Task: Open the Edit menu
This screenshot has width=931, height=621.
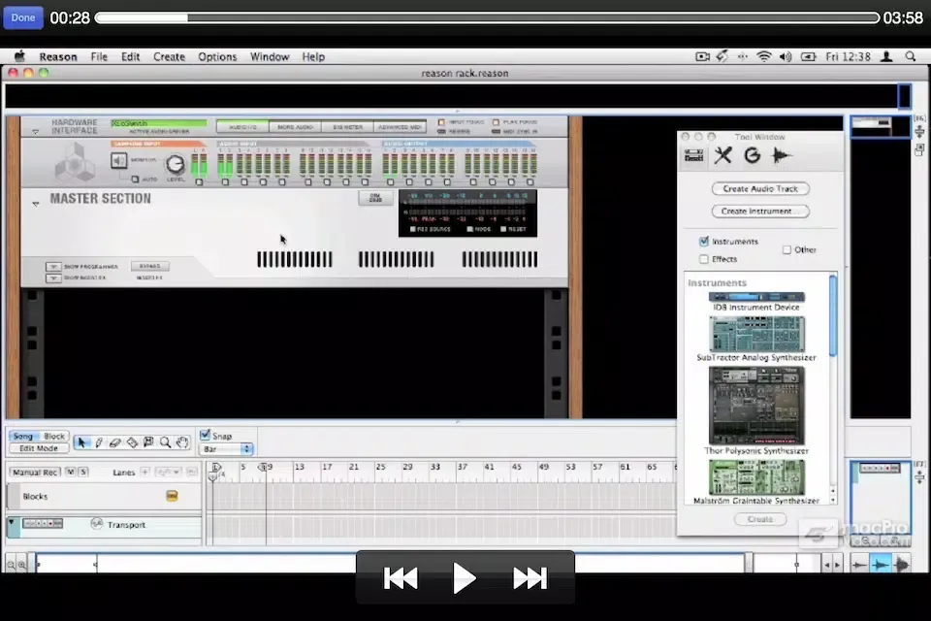Action: [x=130, y=56]
